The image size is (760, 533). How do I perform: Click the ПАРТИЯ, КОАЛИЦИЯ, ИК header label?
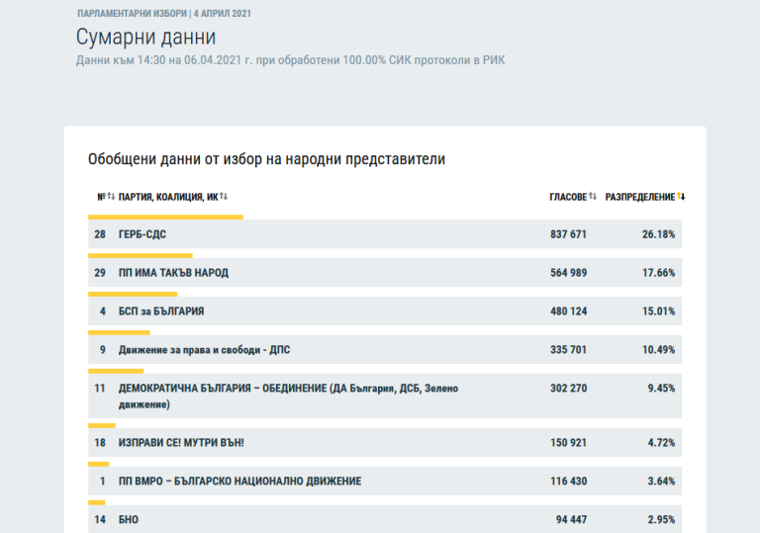click(x=168, y=197)
